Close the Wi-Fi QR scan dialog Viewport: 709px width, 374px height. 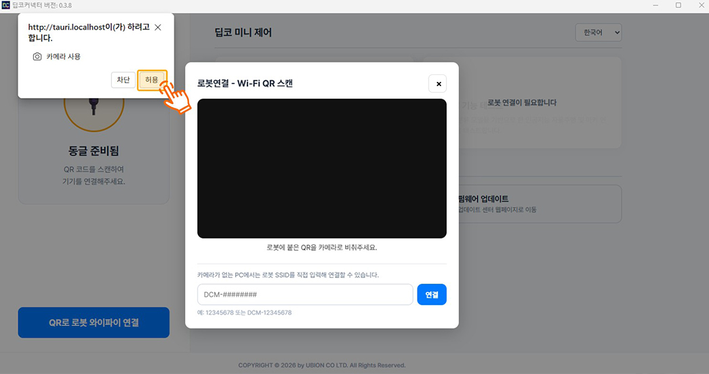click(x=438, y=84)
